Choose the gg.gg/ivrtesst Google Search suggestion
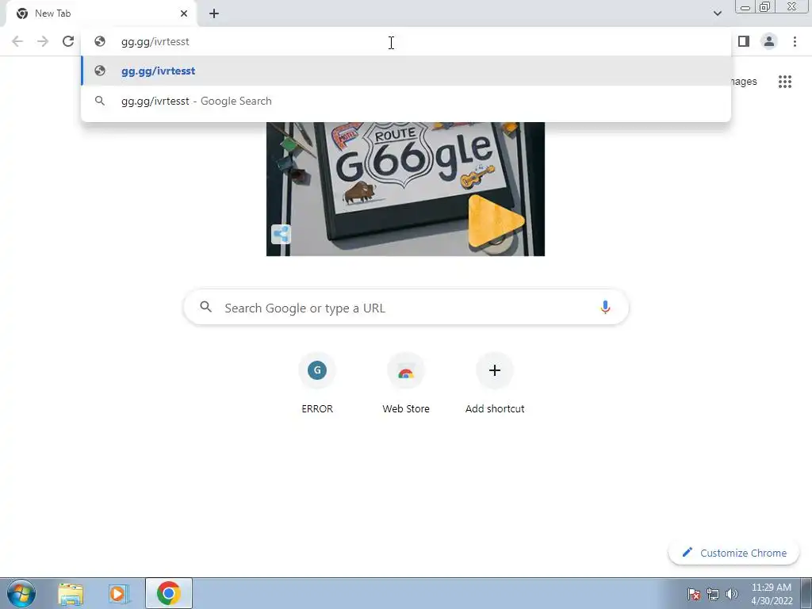Screen dimensions: 812x609 click(x=406, y=101)
